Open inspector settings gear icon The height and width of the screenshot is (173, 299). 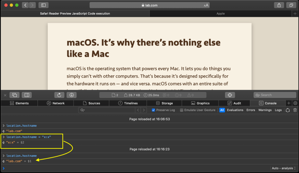click(295, 103)
